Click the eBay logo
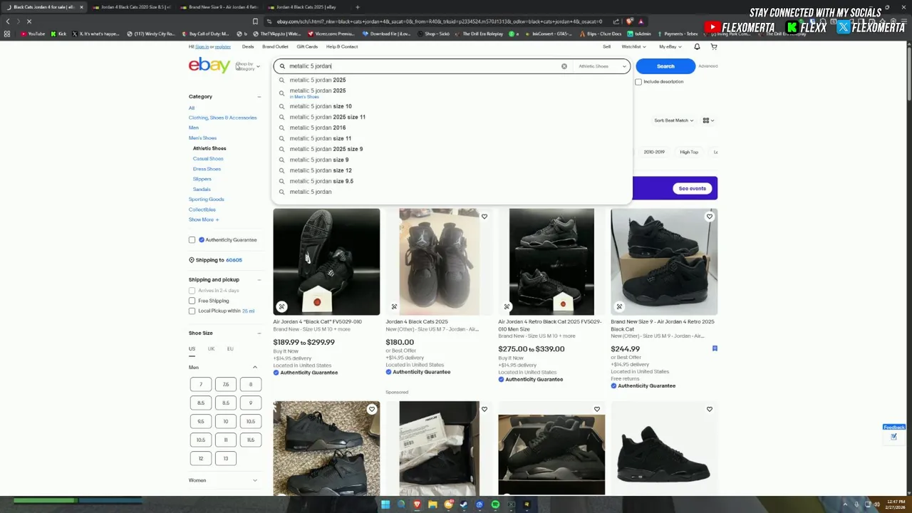Viewport: 912px width, 513px height. click(209, 66)
